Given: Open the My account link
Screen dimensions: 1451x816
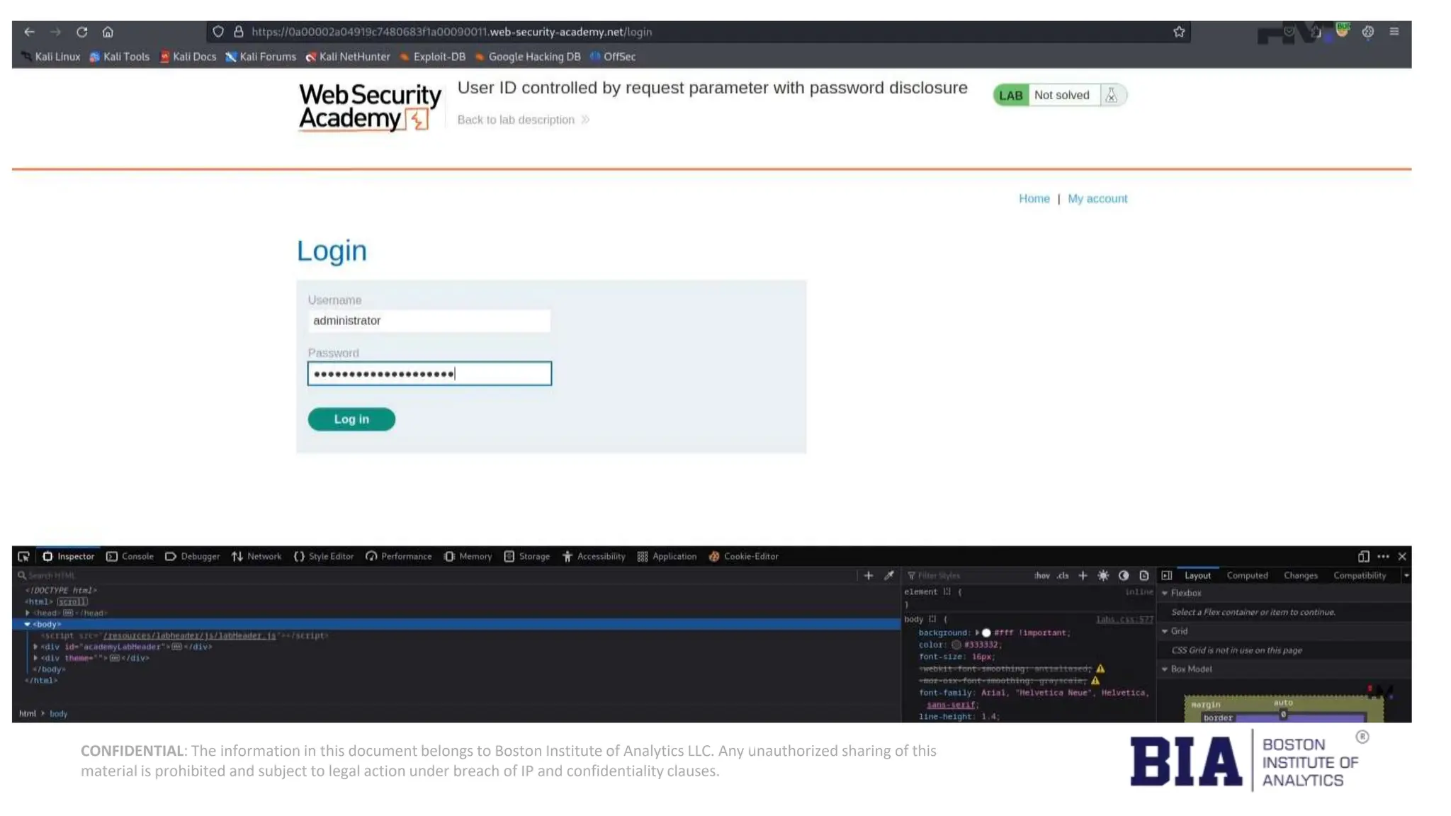Looking at the screenshot, I should pyautogui.click(x=1097, y=199).
